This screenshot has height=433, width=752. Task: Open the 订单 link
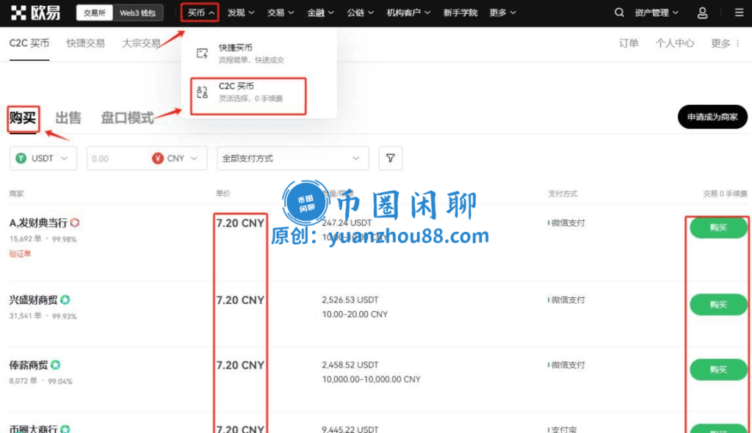click(x=629, y=43)
